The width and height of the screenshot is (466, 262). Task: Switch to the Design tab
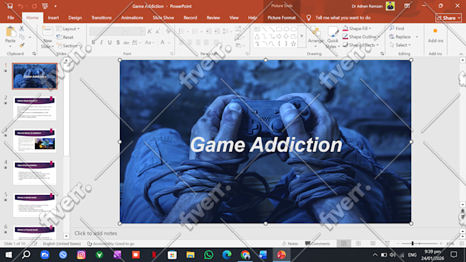coord(75,18)
